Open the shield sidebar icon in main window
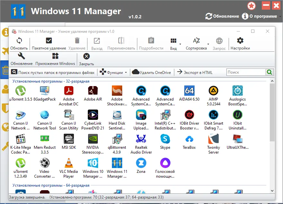The height and width of the screenshot is (204, 283). click(5, 108)
